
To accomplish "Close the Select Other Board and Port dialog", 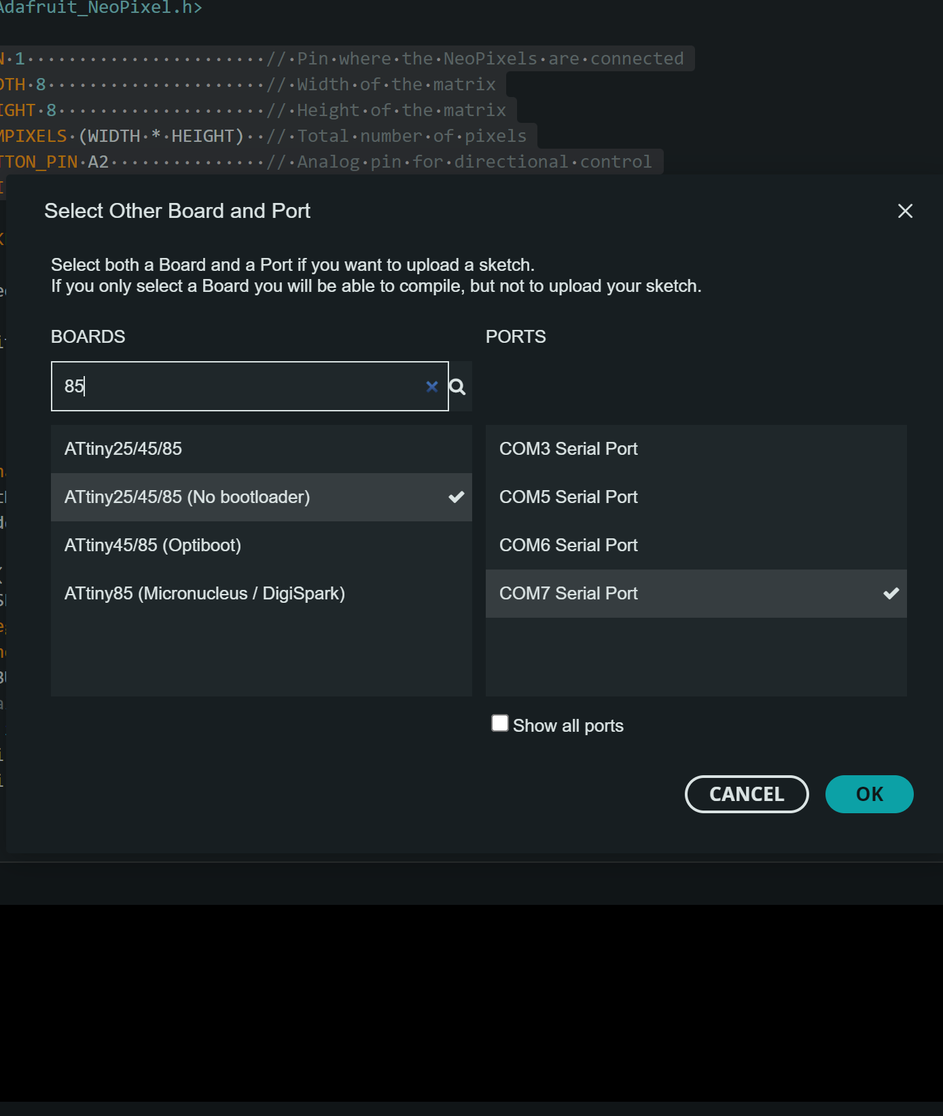I will [x=905, y=211].
